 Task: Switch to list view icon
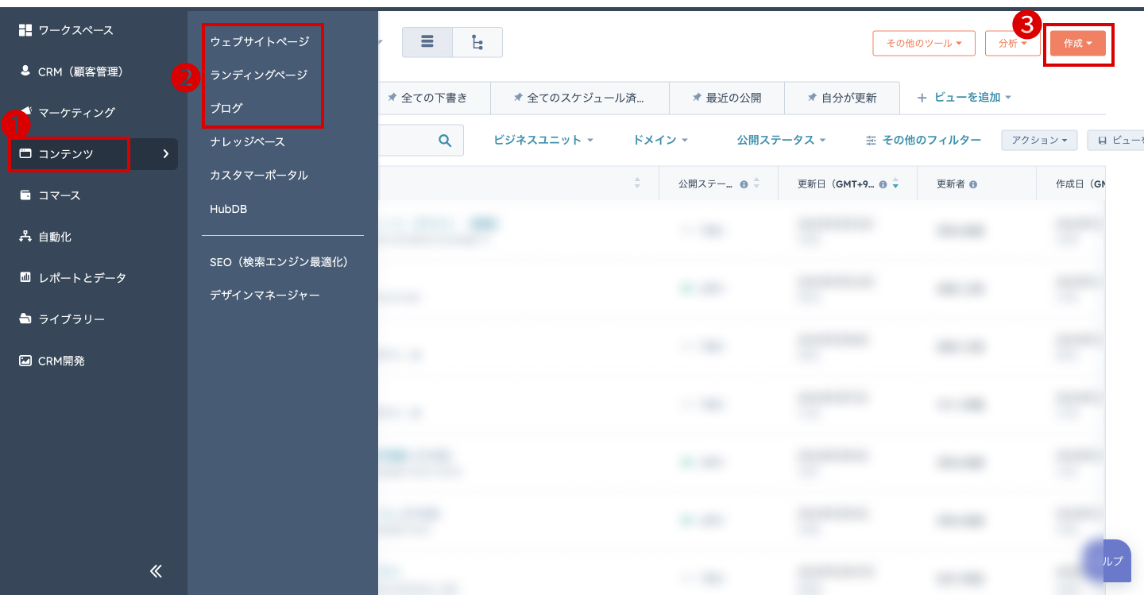click(427, 42)
